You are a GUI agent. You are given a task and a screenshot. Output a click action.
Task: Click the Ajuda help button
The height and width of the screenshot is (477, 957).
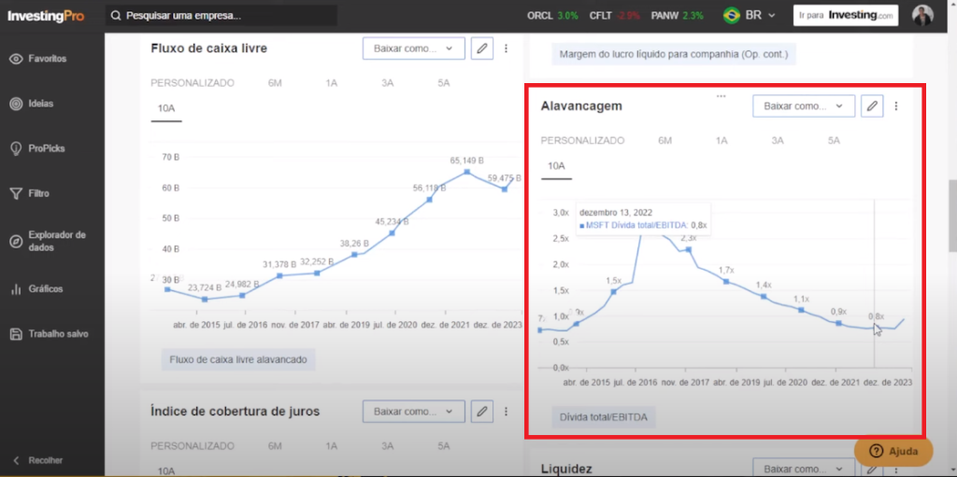tap(893, 451)
